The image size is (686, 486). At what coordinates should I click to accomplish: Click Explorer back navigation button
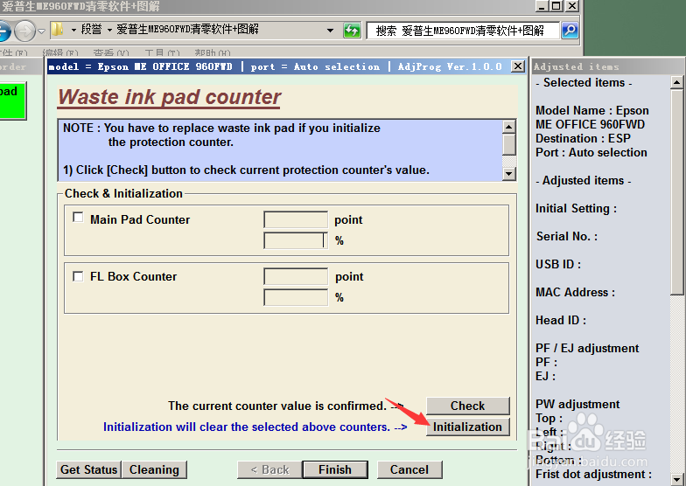click(x=3, y=31)
